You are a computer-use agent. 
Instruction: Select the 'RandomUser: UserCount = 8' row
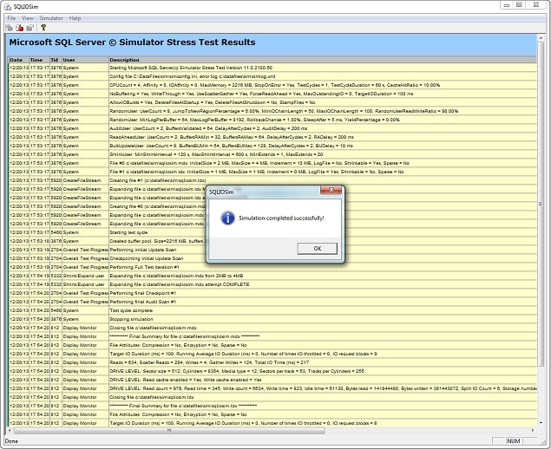click(272, 111)
